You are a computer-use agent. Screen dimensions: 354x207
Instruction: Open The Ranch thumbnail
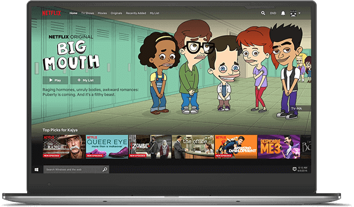(64, 147)
